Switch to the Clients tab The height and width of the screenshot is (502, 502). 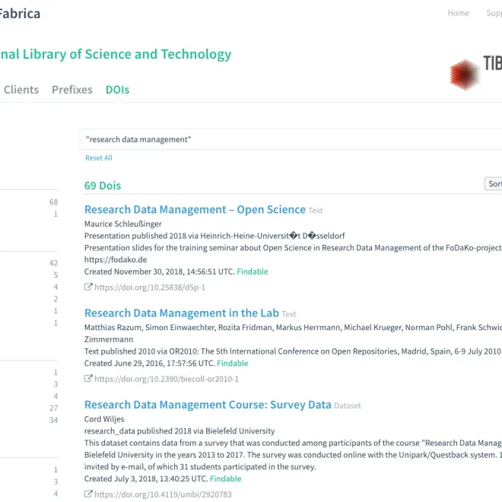pos(21,90)
